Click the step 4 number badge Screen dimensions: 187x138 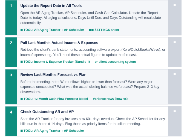(11, 112)
